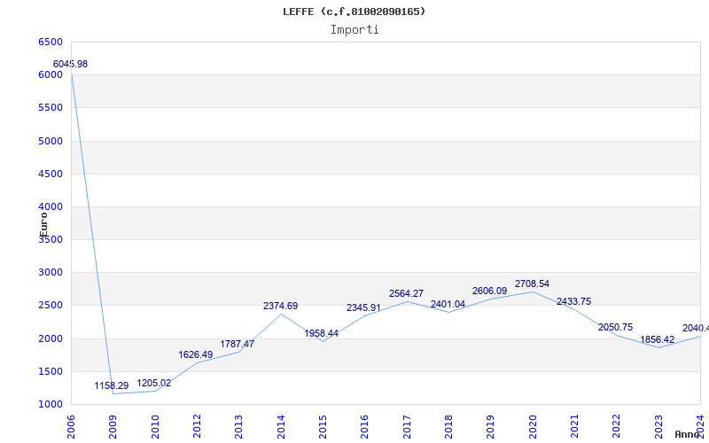Image resolution: width=709 pixels, height=443 pixels.
Task: Click y-axis value 6500
Action: tap(51, 42)
